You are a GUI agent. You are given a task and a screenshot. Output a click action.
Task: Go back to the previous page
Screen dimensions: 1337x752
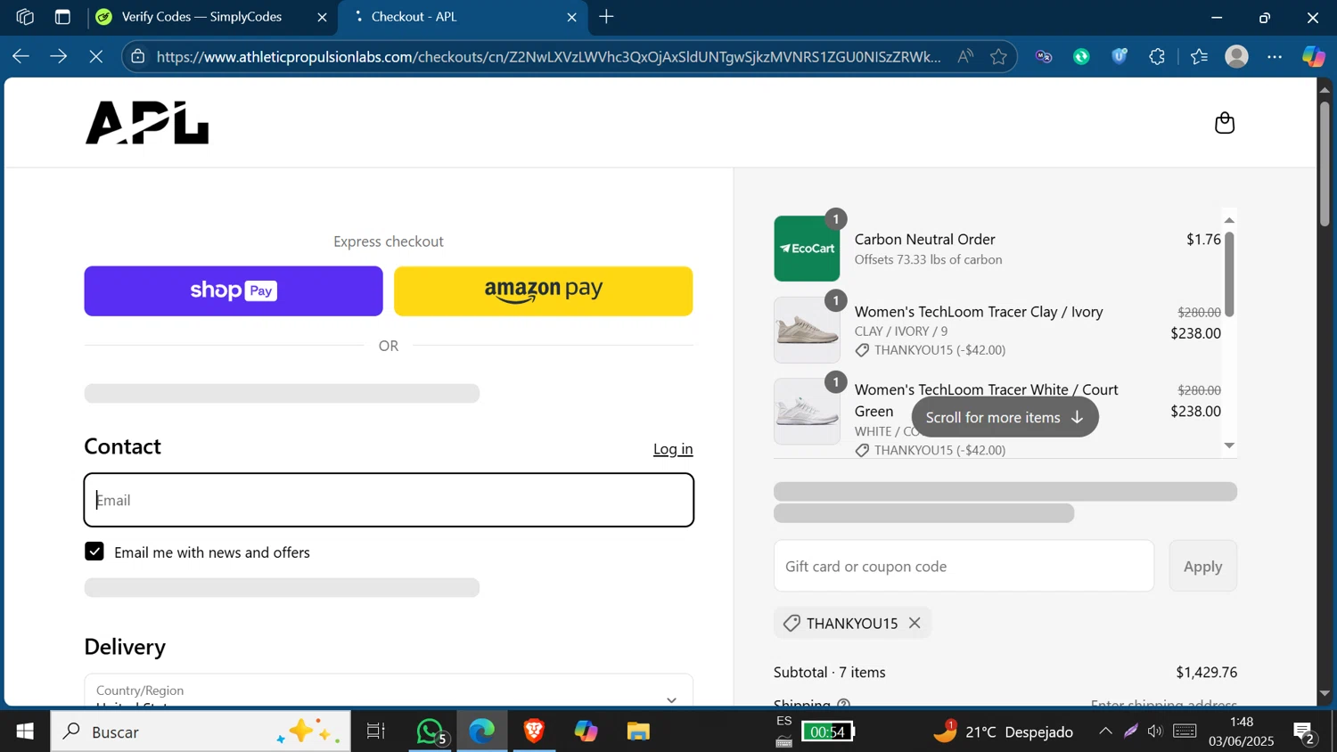pos(21,57)
